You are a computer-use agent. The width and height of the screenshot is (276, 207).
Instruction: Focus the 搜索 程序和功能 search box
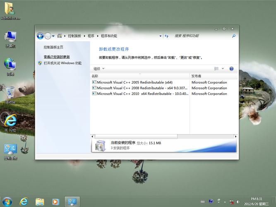click(202, 36)
